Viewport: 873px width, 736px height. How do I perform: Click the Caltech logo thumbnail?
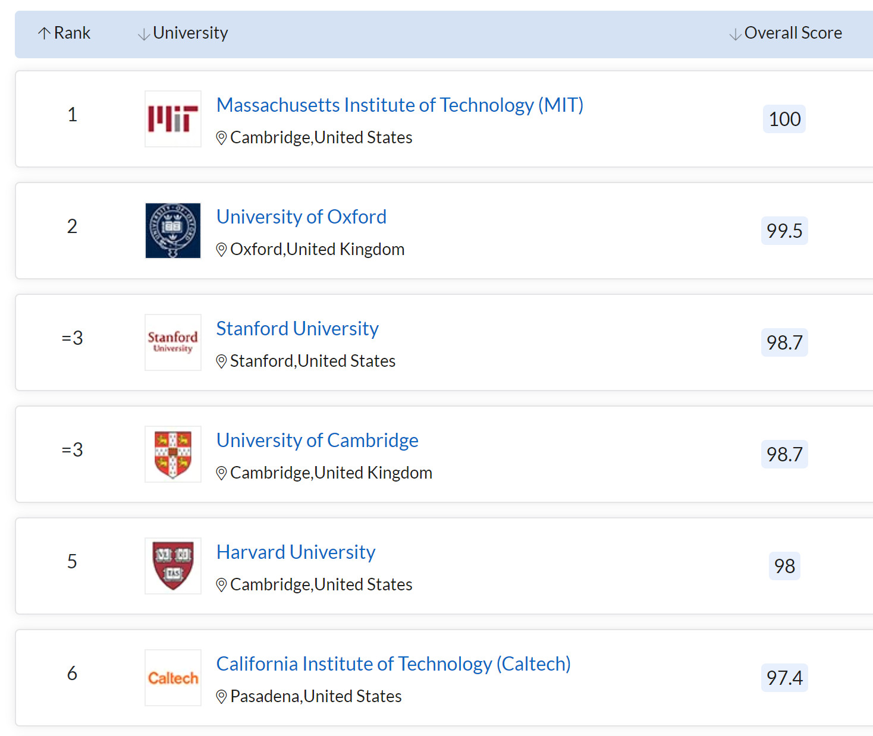click(x=173, y=678)
